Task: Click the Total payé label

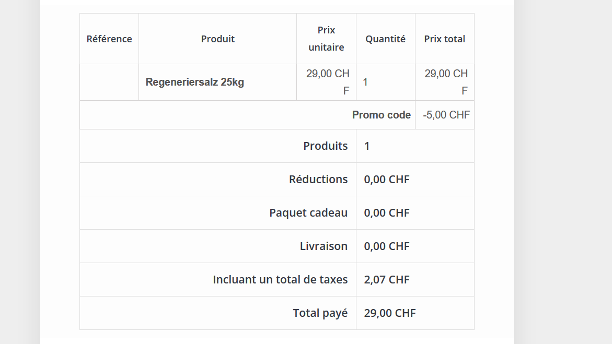Action: [320, 313]
